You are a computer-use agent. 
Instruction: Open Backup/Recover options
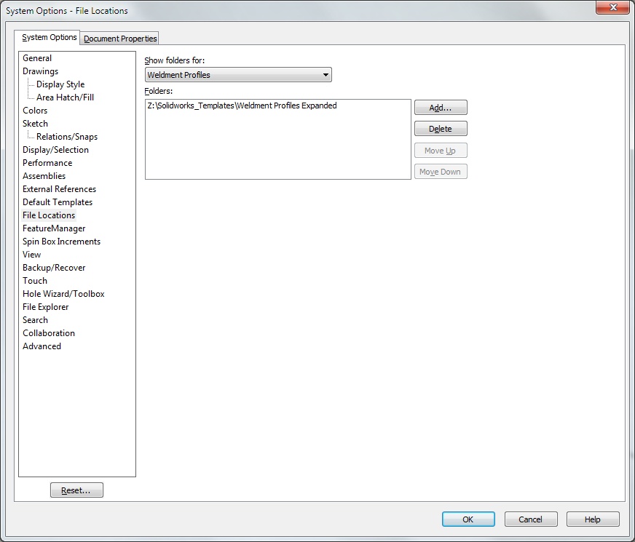click(54, 268)
